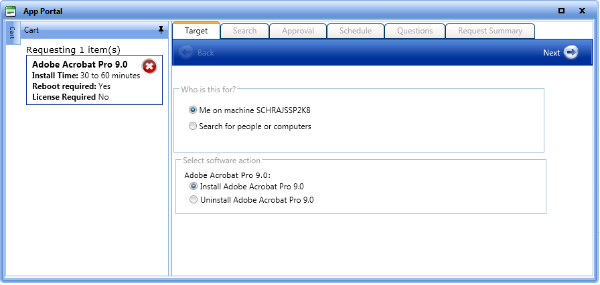Viewport: 600px width, 285px height.
Task: Click the pin icon in Cart header
Action: (161, 30)
